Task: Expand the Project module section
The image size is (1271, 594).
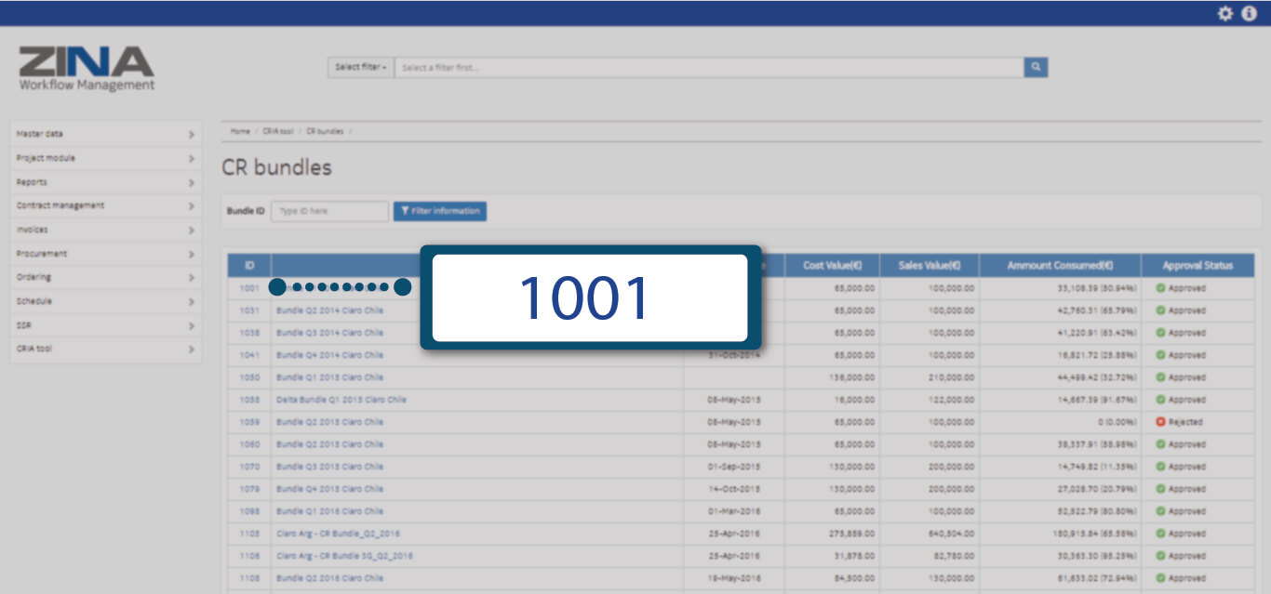Action: pos(105,158)
